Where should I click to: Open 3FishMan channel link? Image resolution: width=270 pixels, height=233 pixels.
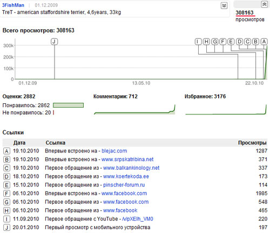tap(13, 5)
